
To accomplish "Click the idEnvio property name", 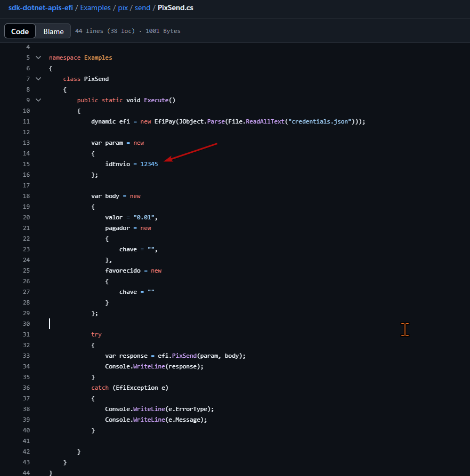I will (118, 164).
